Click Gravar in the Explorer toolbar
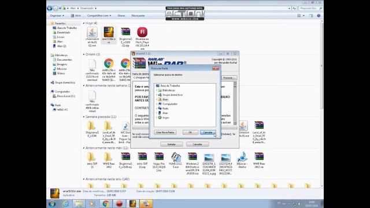 tap(121, 16)
